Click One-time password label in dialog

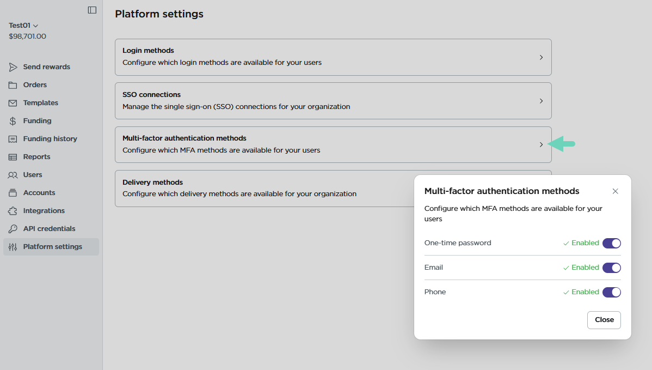click(457, 243)
